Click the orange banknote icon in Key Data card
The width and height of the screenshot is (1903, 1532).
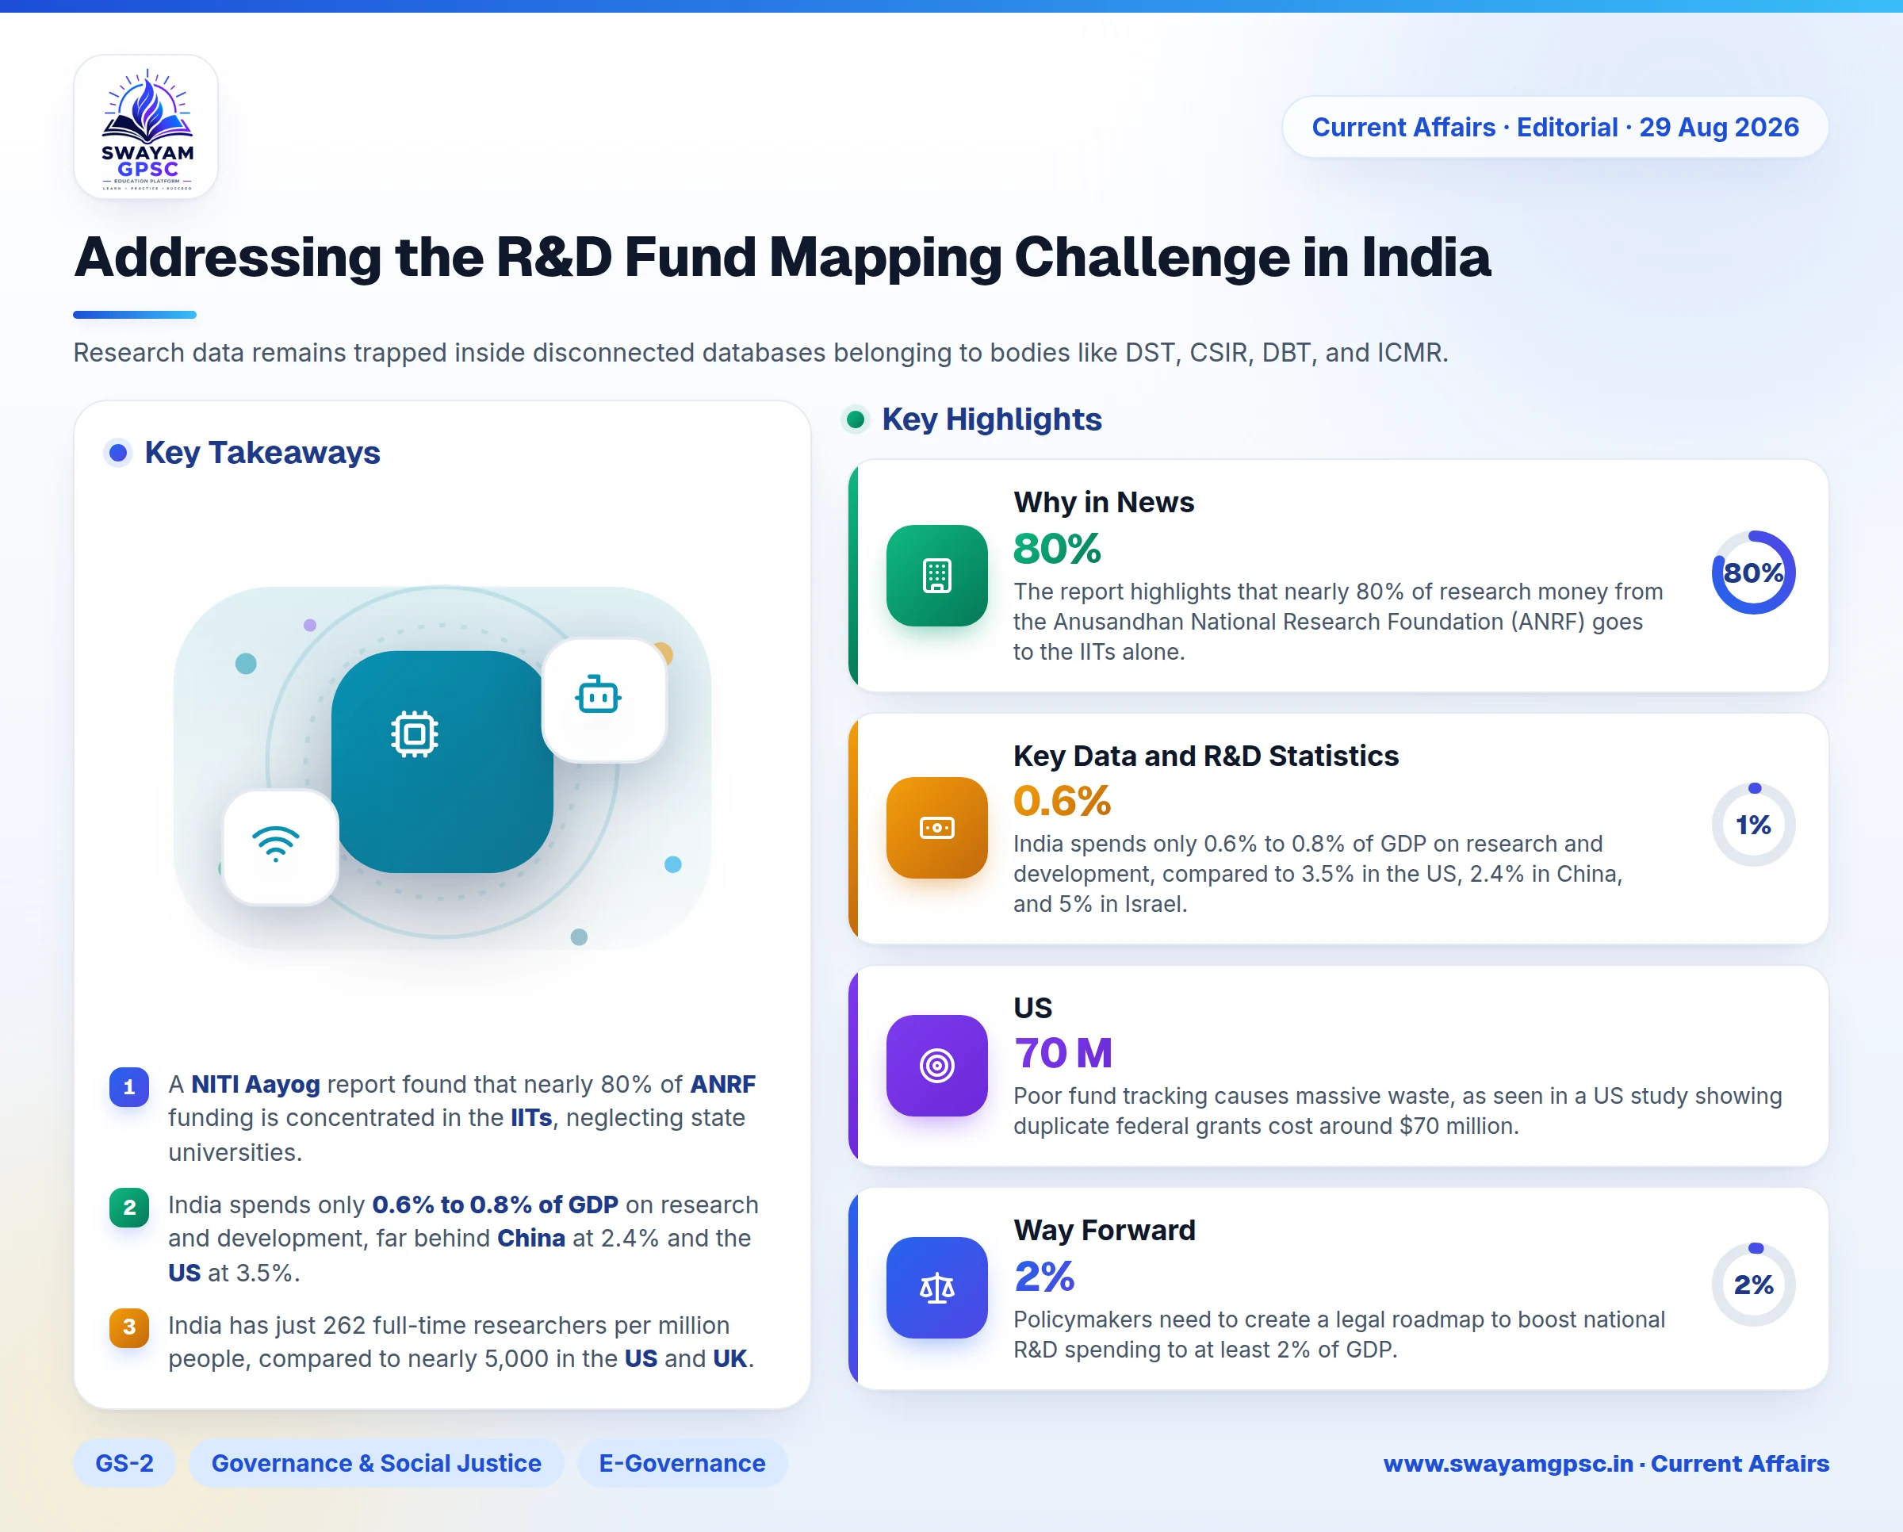[x=936, y=828]
